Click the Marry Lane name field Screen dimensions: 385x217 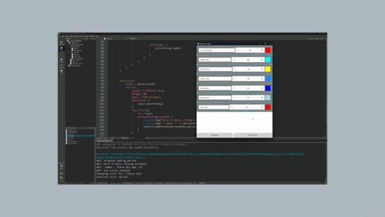[215, 60]
